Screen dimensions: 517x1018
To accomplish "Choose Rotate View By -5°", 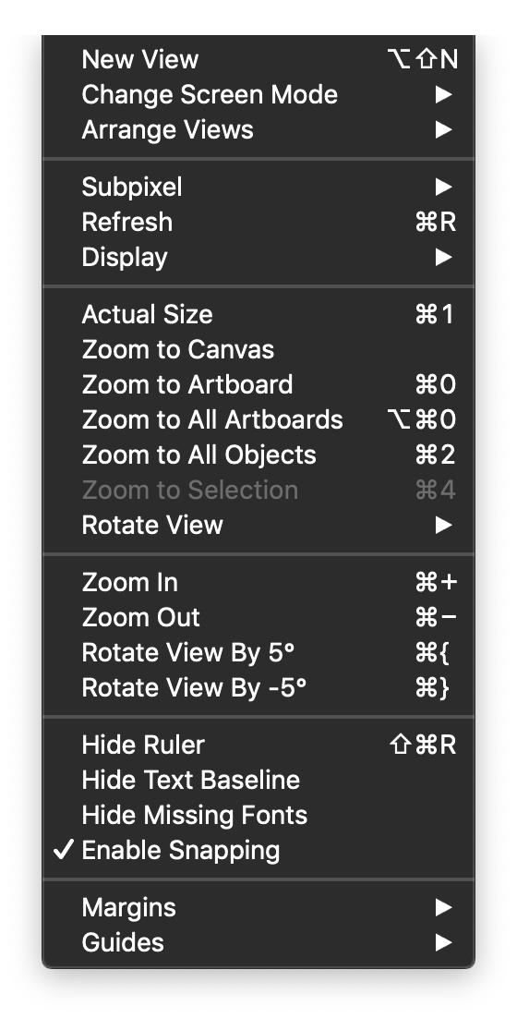I will click(x=258, y=687).
